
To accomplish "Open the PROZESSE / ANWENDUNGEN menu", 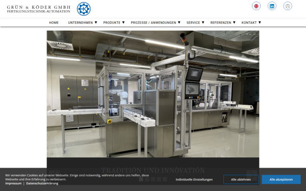I will pos(154,22).
